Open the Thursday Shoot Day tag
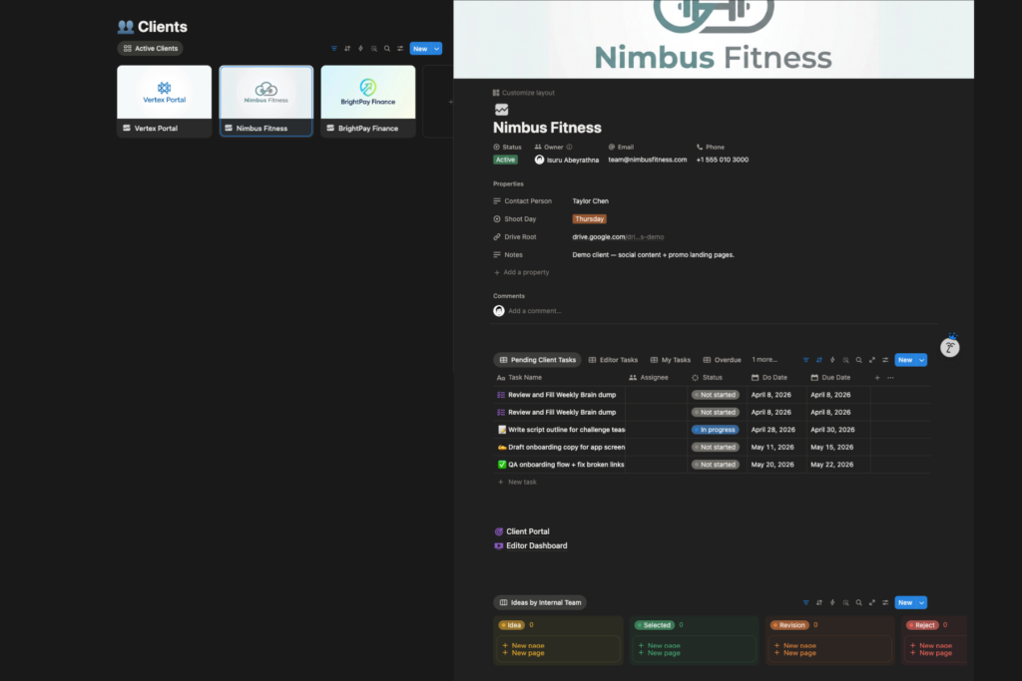The image size is (1022, 681). [x=589, y=219]
